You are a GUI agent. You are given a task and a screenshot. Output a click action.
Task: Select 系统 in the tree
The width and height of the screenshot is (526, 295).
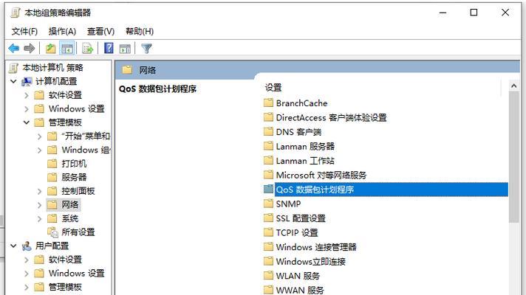69,218
